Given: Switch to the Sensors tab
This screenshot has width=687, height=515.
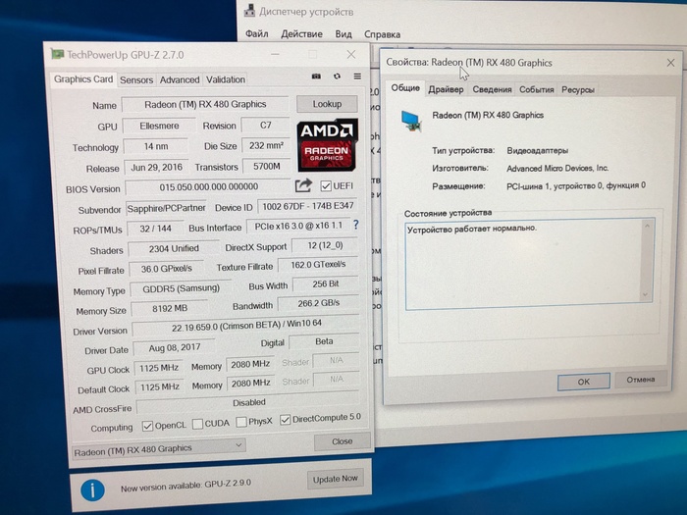Looking at the screenshot, I should [136, 79].
